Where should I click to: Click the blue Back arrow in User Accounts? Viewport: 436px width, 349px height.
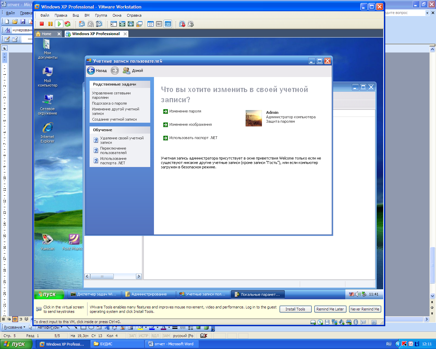91,71
